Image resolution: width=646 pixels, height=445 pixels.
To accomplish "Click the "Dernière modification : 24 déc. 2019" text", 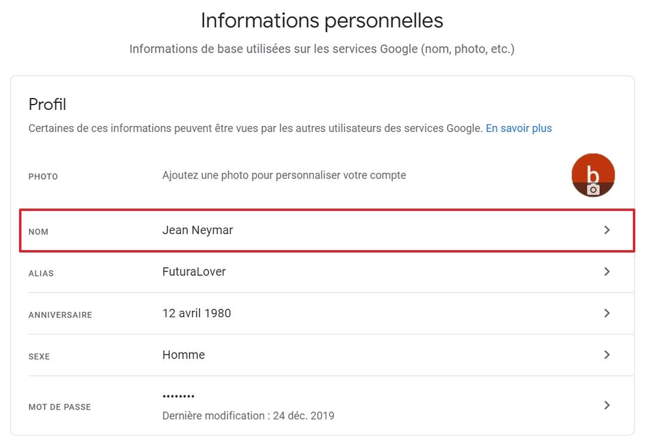I will tap(248, 416).
